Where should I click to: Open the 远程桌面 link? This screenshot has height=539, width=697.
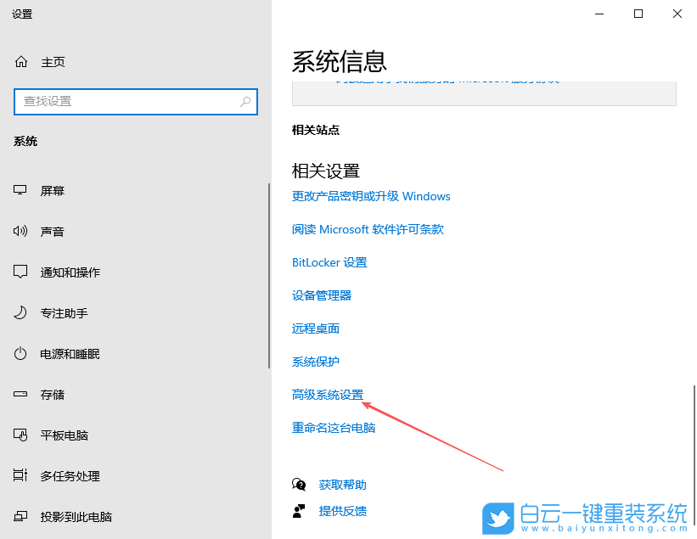point(315,328)
